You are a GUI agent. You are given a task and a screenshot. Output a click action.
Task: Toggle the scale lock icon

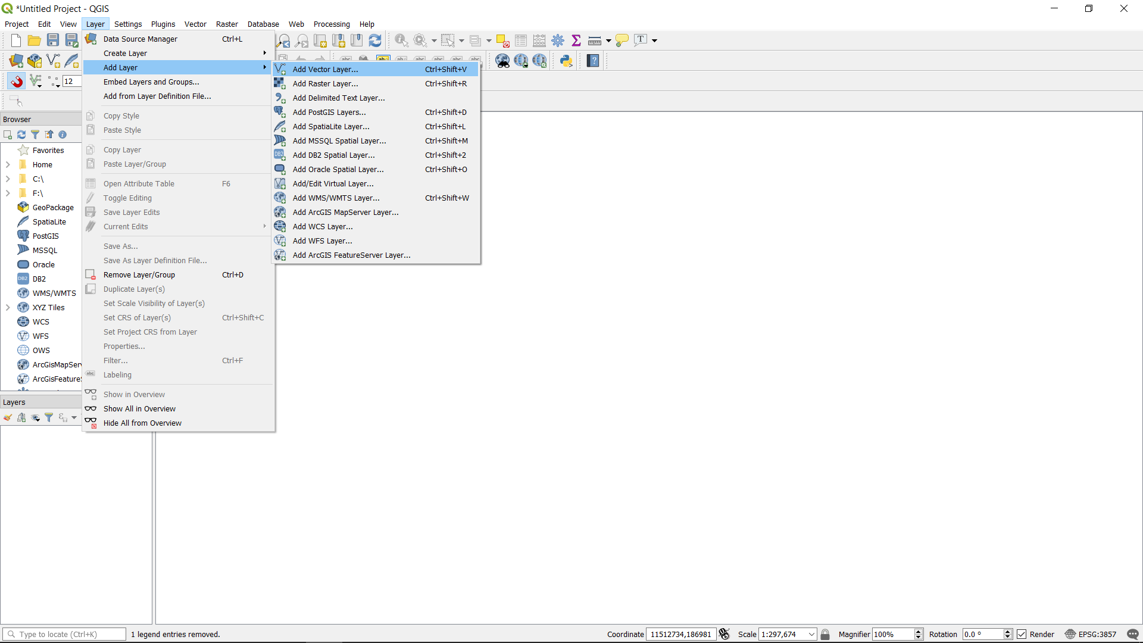pos(825,634)
